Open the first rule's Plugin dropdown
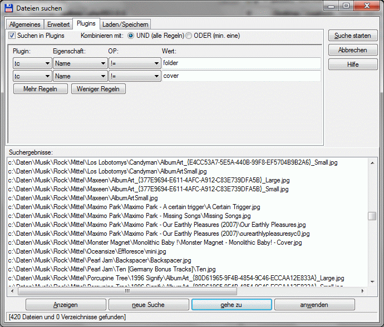 (x=32, y=63)
